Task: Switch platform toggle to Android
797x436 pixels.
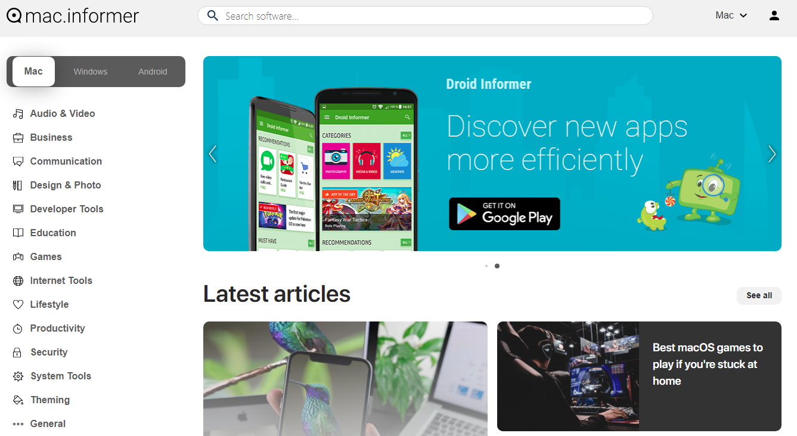Action: pyautogui.click(x=153, y=72)
